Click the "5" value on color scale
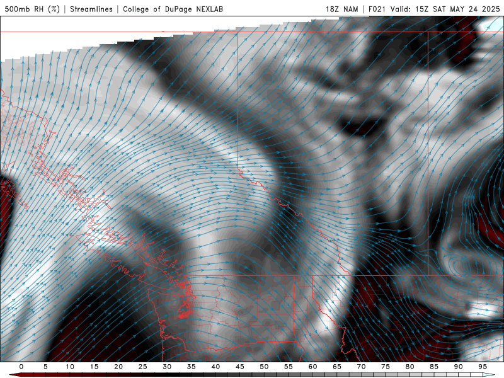 click(45, 367)
